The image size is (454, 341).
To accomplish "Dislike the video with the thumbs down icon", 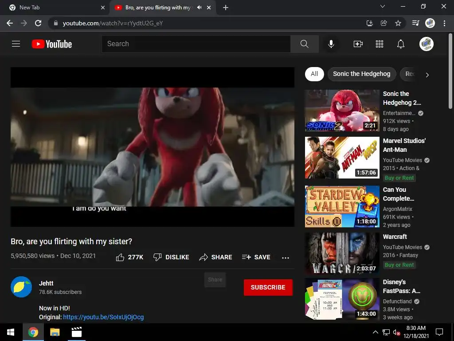I will tap(157, 257).
